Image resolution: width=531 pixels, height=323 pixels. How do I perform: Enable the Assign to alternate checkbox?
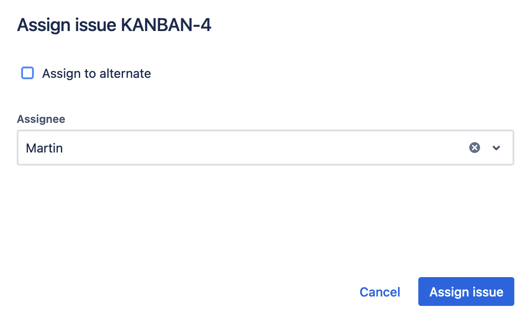pos(27,73)
